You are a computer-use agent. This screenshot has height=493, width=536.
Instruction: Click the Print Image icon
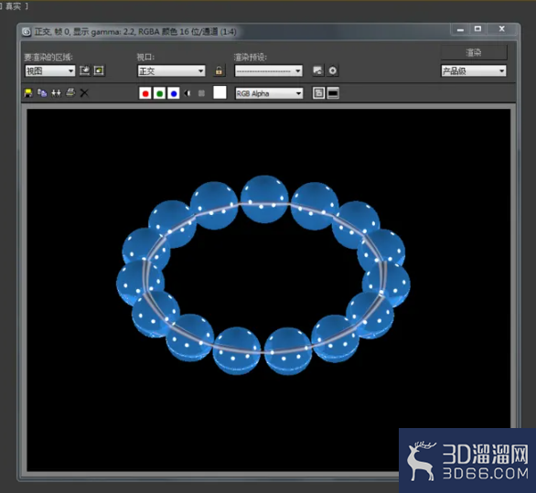point(70,92)
